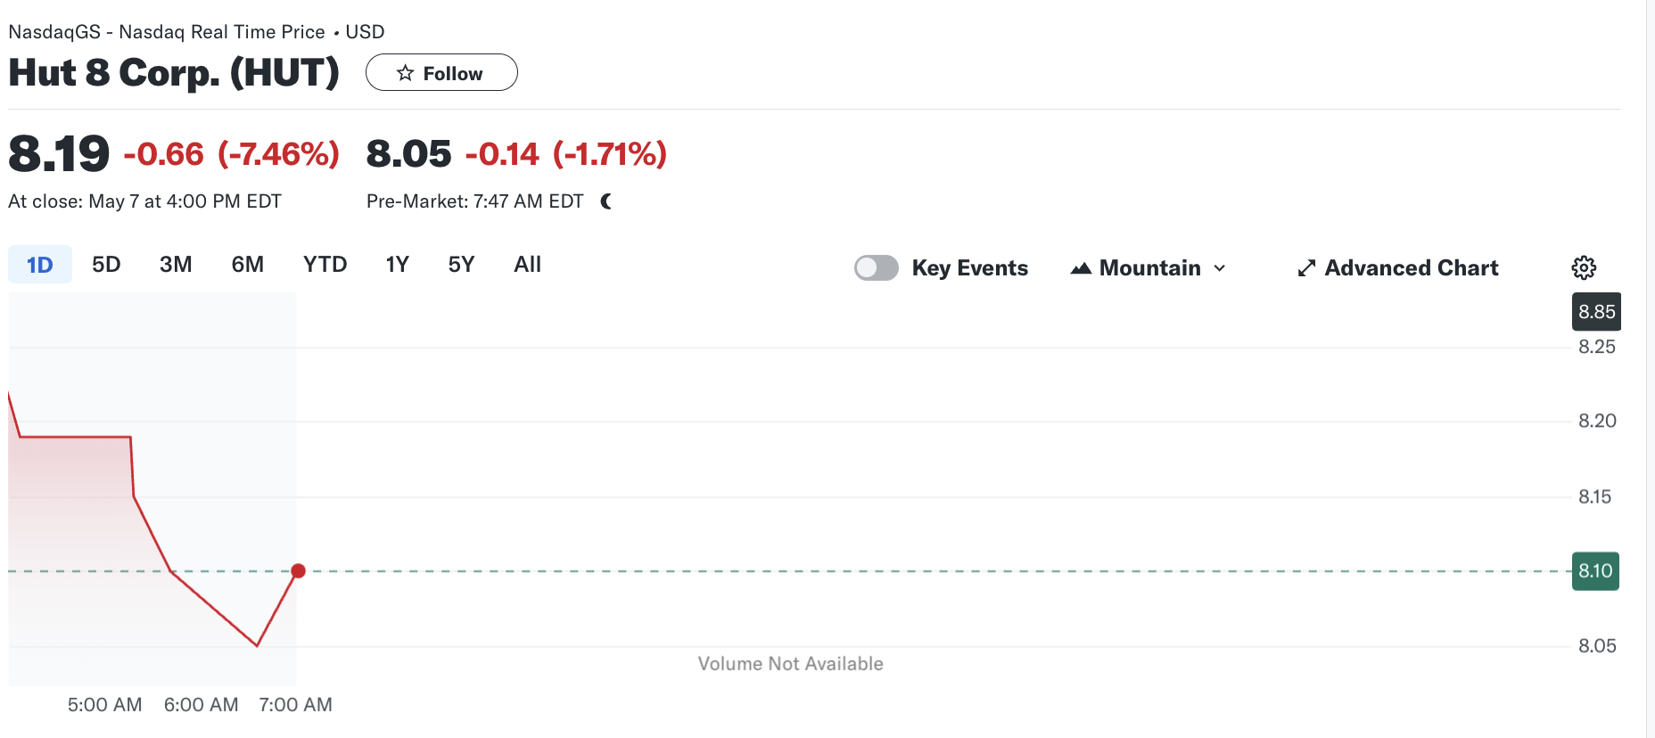Click the star icon on Follow button

point(406,73)
